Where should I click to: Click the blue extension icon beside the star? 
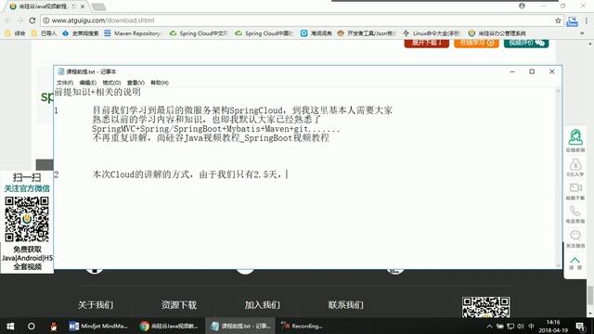(x=572, y=21)
